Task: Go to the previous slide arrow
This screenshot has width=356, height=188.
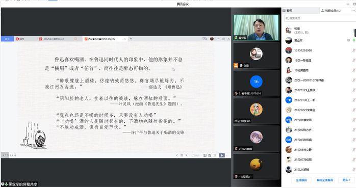Action: point(177,155)
